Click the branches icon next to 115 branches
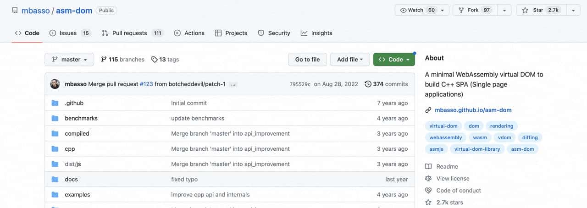587x208 pixels. [x=104, y=60]
